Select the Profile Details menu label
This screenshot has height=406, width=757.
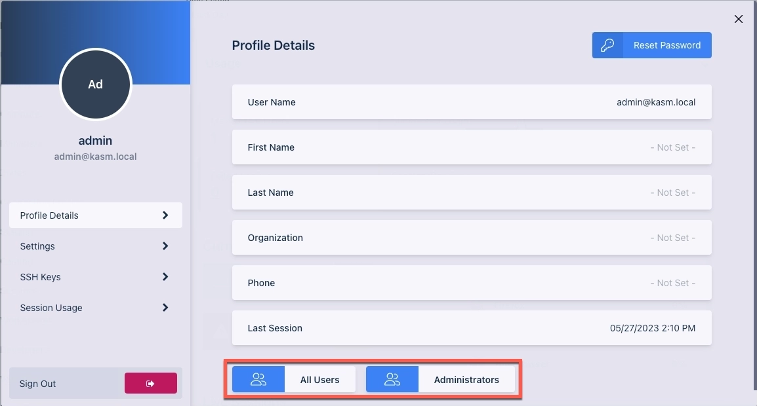coord(49,215)
